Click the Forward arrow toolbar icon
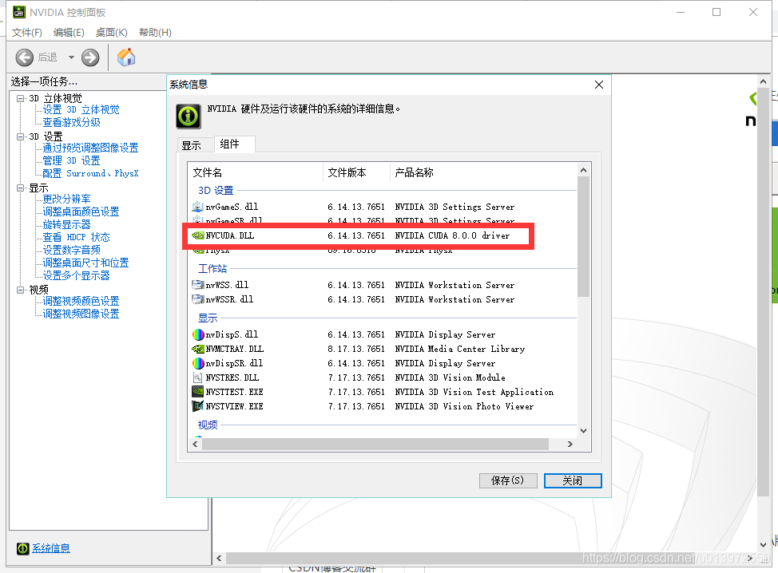Viewport: 778px width, 573px height. point(90,57)
